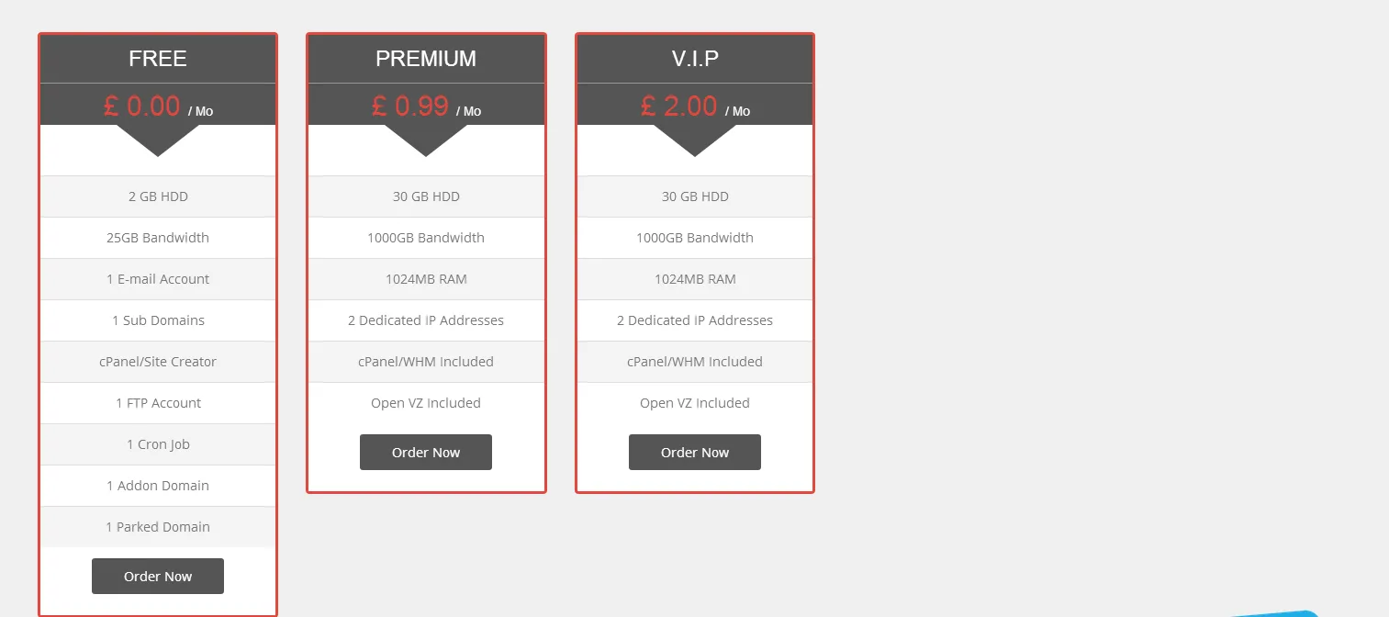The height and width of the screenshot is (617, 1389).
Task: Click V.I.P Open VZ Included row
Action: click(695, 403)
